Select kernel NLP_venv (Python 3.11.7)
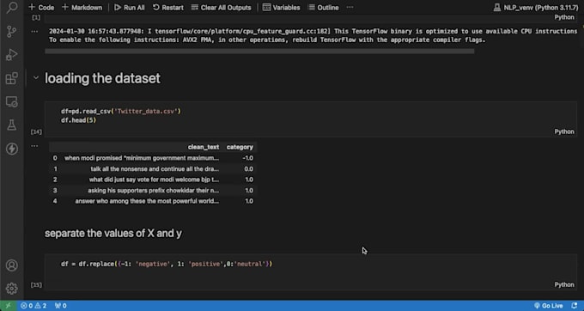The width and height of the screenshot is (584, 311). coord(536,8)
